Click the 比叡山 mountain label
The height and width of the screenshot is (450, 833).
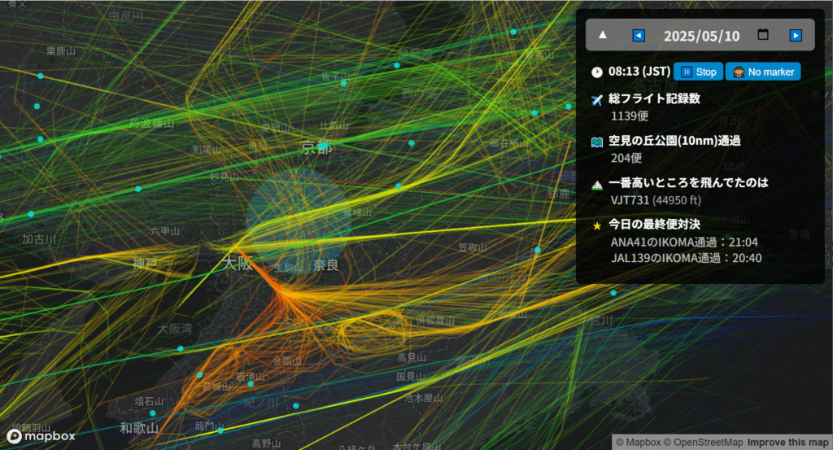[x=334, y=126]
